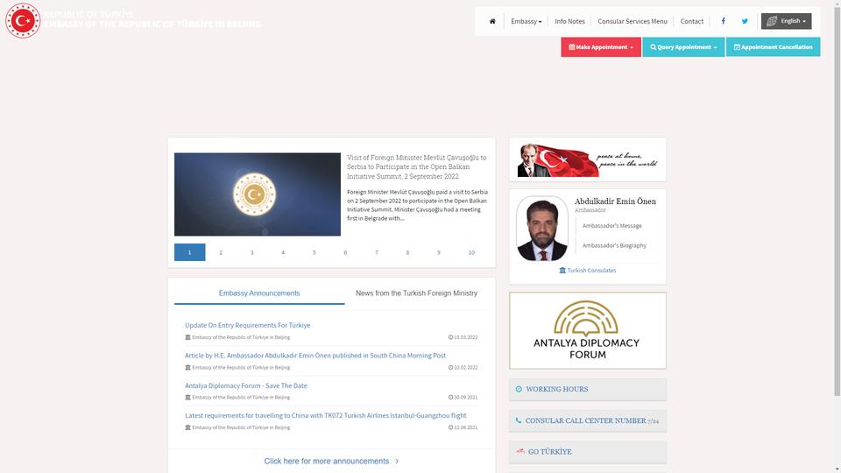Go to slide 8 in news pager
The height and width of the screenshot is (473, 841).
click(x=407, y=252)
